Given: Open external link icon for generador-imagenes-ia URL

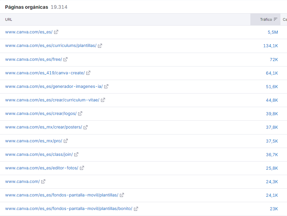Looking at the screenshot, I should pyautogui.click(x=106, y=86).
